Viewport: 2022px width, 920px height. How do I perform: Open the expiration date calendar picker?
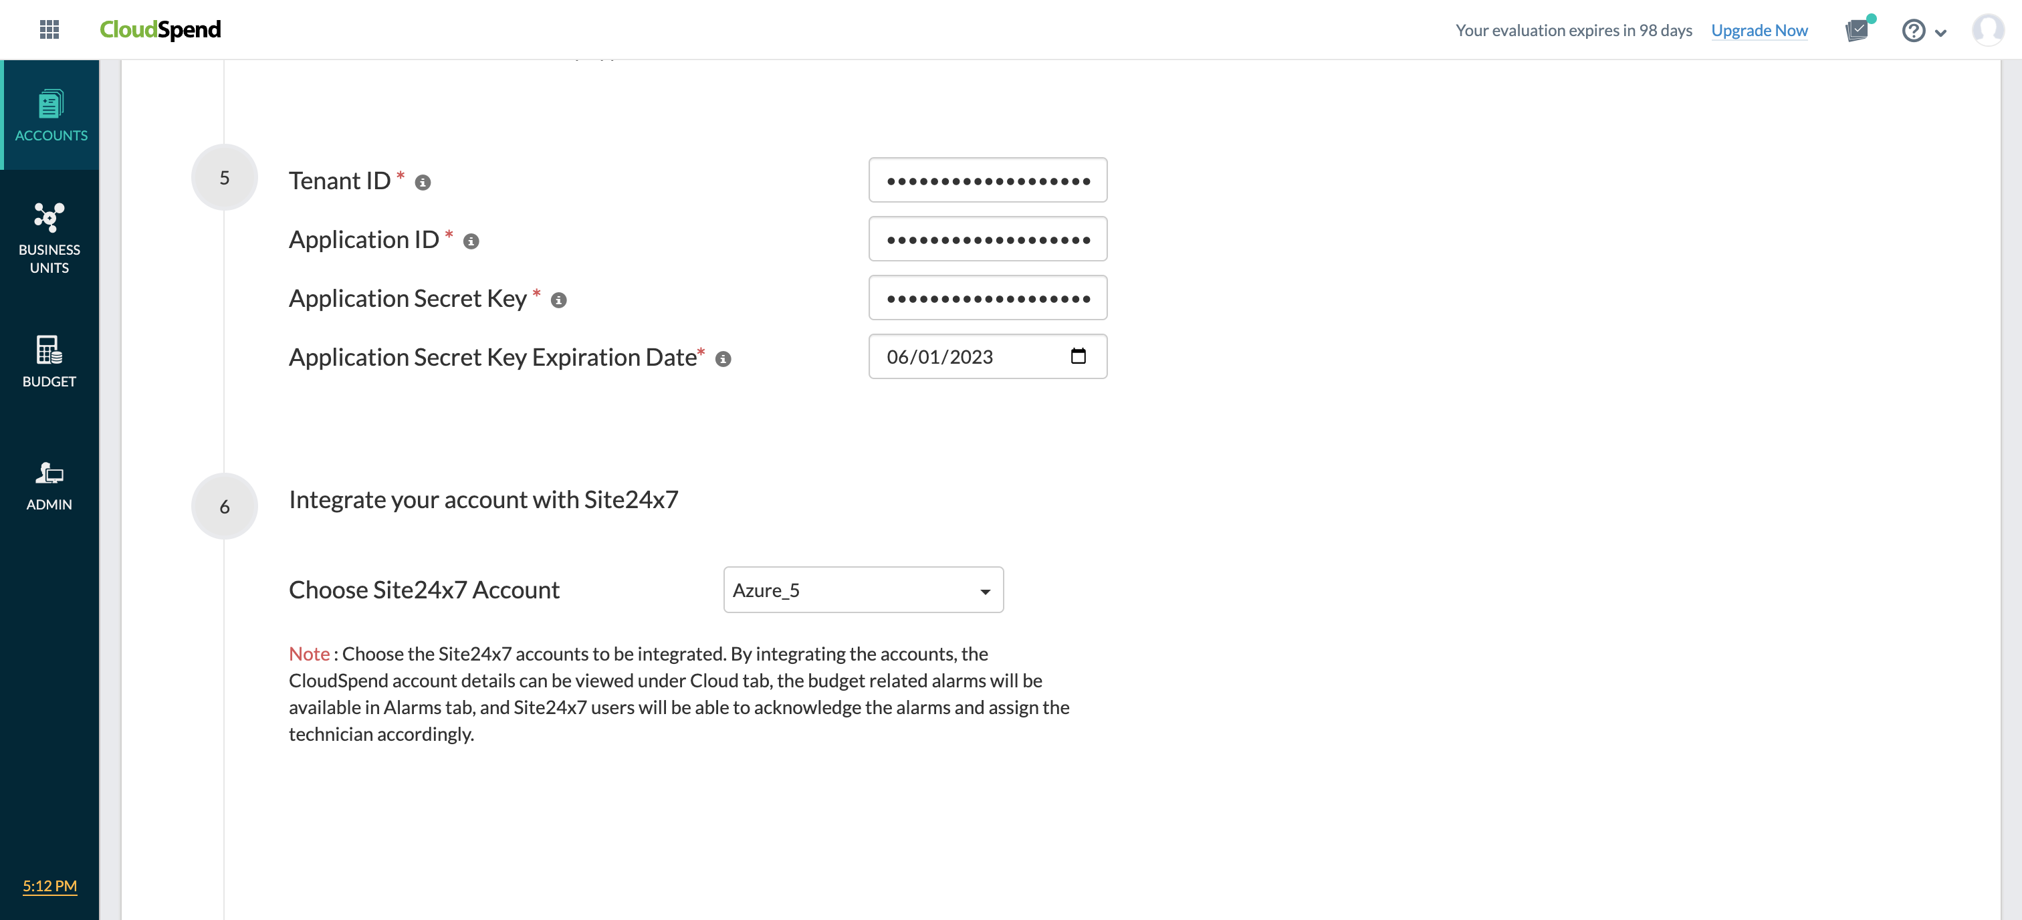click(x=1079, y=356)
